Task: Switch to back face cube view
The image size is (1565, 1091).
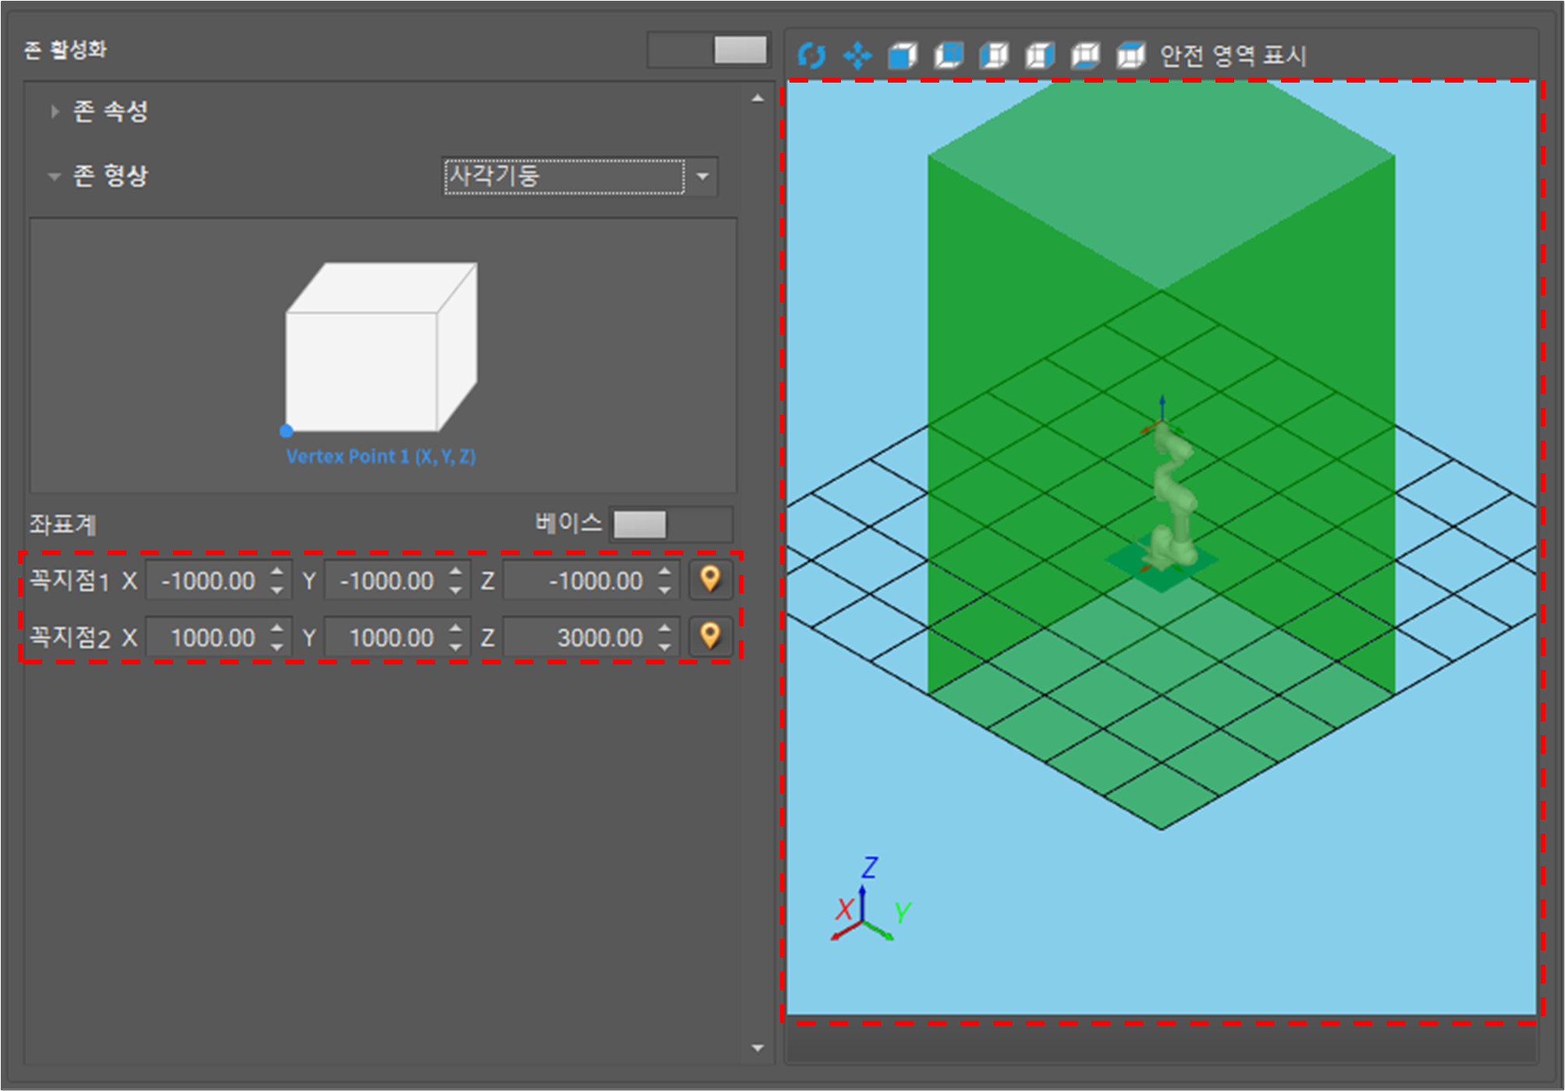Action: point(949,55)
